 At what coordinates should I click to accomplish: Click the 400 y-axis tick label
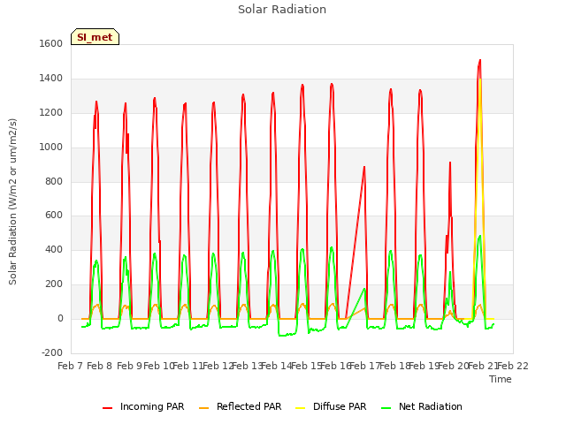click(x=54, y=249)
